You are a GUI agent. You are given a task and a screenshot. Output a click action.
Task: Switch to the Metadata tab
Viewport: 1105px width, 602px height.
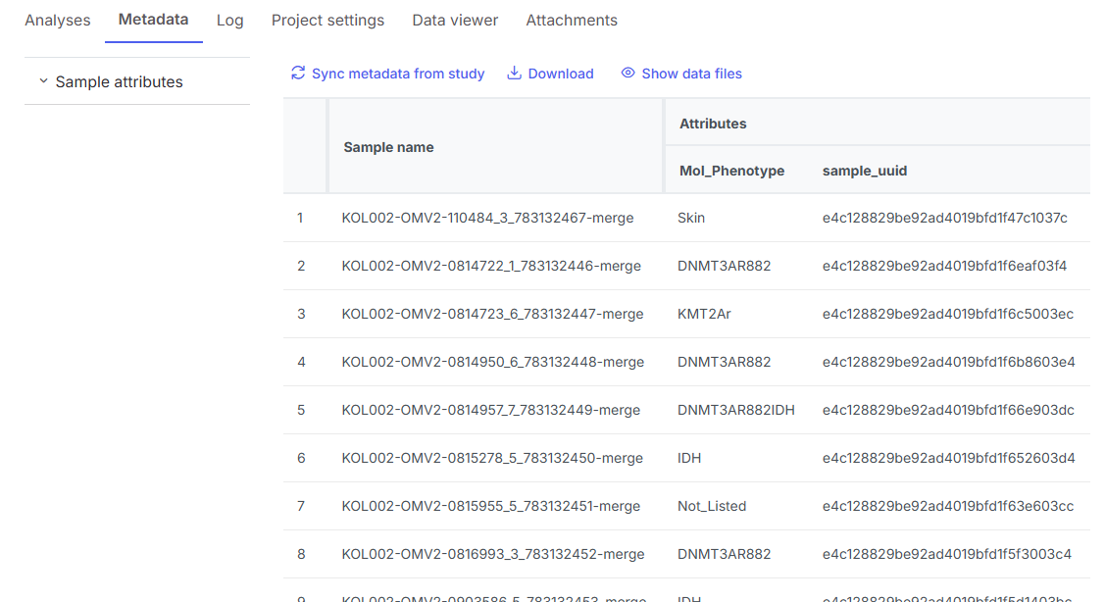click(x=153, y=21)
